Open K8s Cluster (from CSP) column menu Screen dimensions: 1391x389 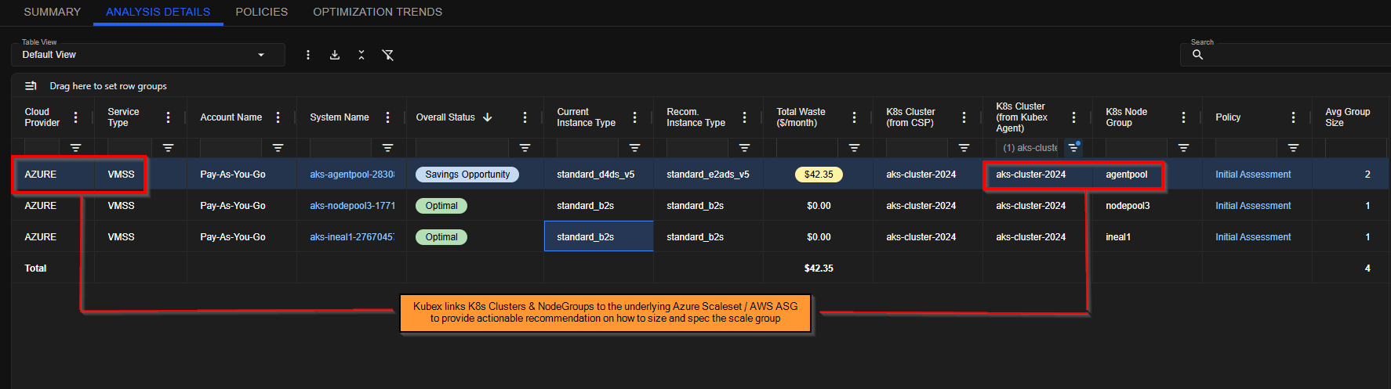pos(964,117)
